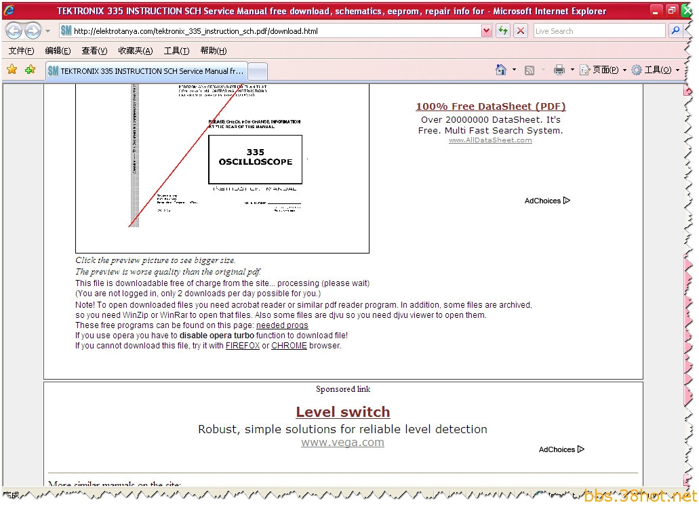Screen dimensions: 699x505
Task: Click the Internet Explorer title bar icon
Action: pyautogui.click(x=9, y=10)
